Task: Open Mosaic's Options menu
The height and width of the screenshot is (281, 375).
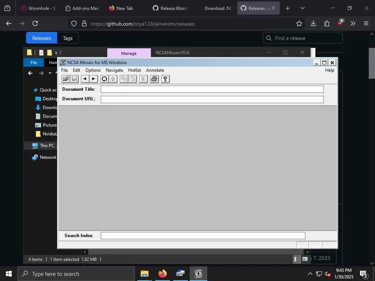Action: click(x=93, y=70)
